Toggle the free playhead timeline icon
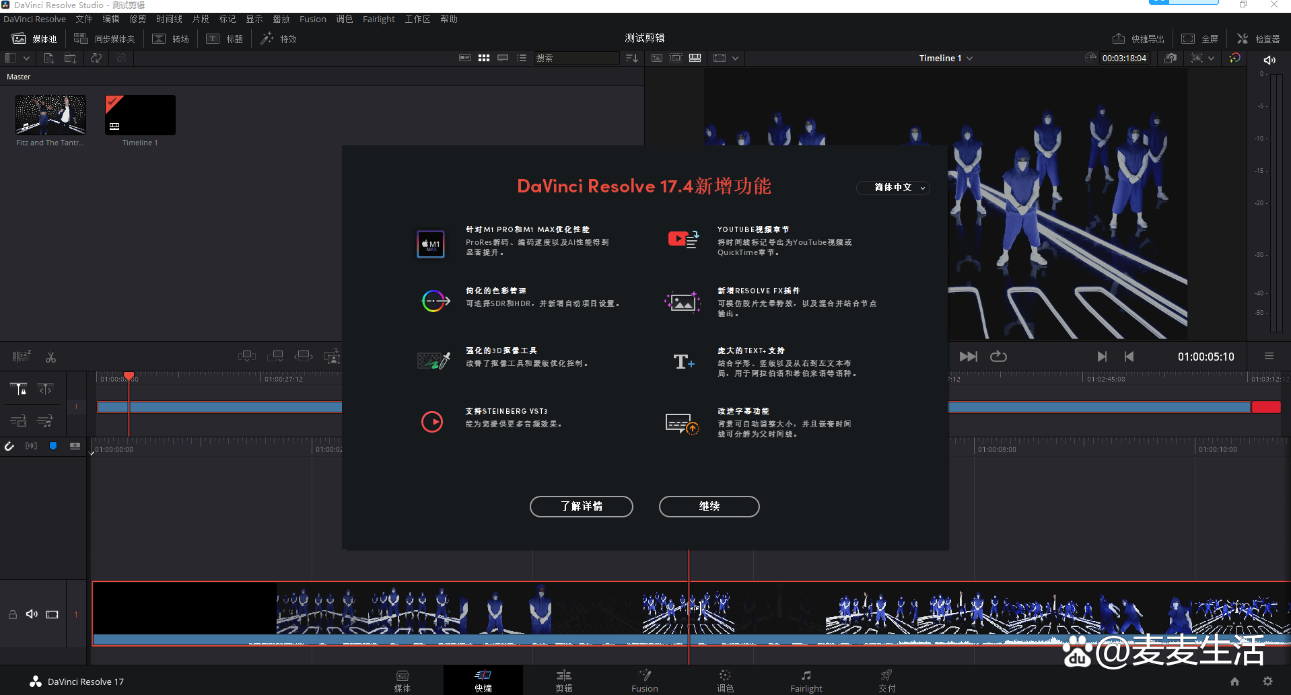Screen dimensions: 1291x695 tap(45, 389)
